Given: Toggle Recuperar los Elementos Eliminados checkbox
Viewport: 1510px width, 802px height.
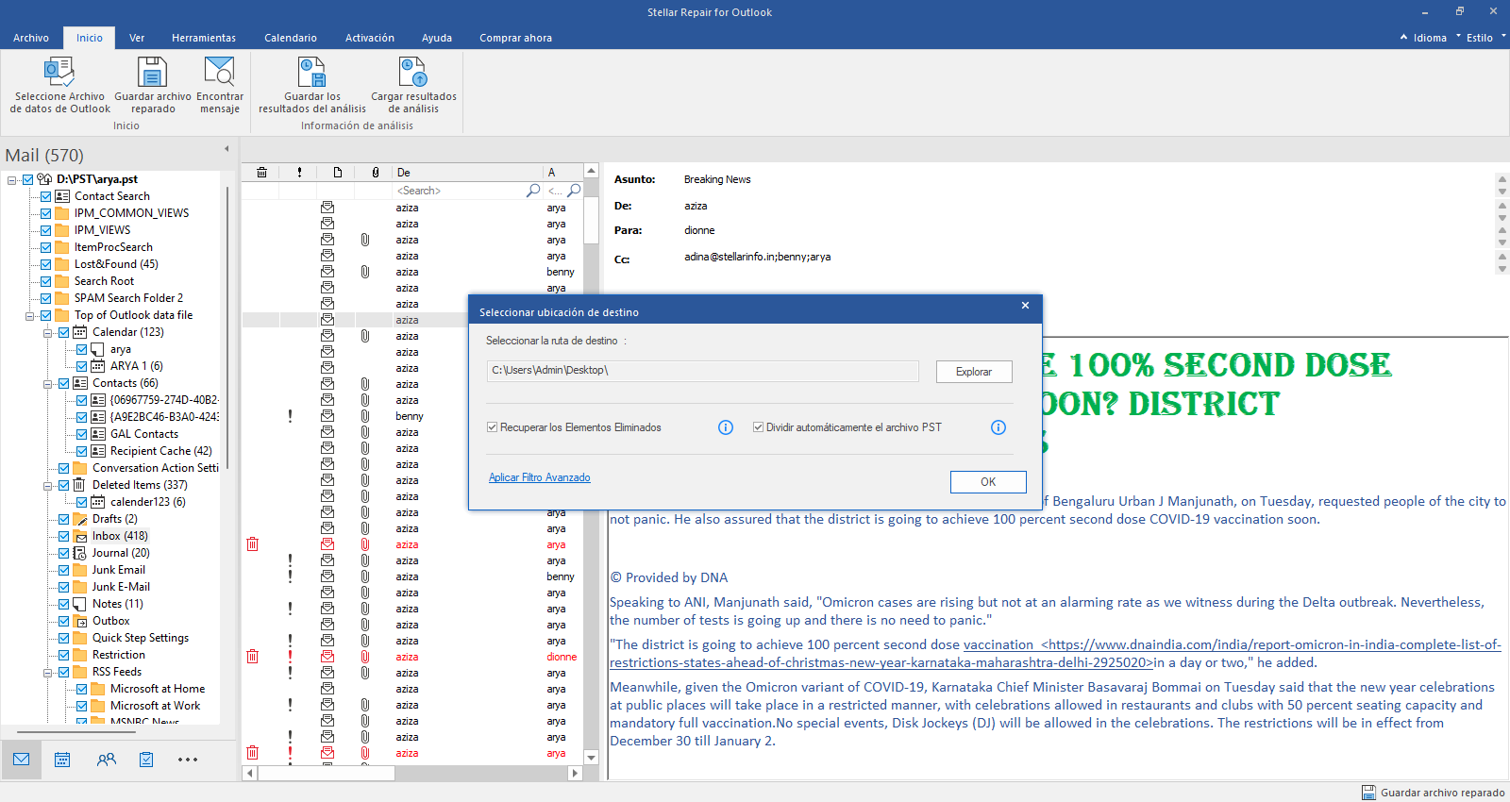Looking at the screenshot, I should coord(493,427).
